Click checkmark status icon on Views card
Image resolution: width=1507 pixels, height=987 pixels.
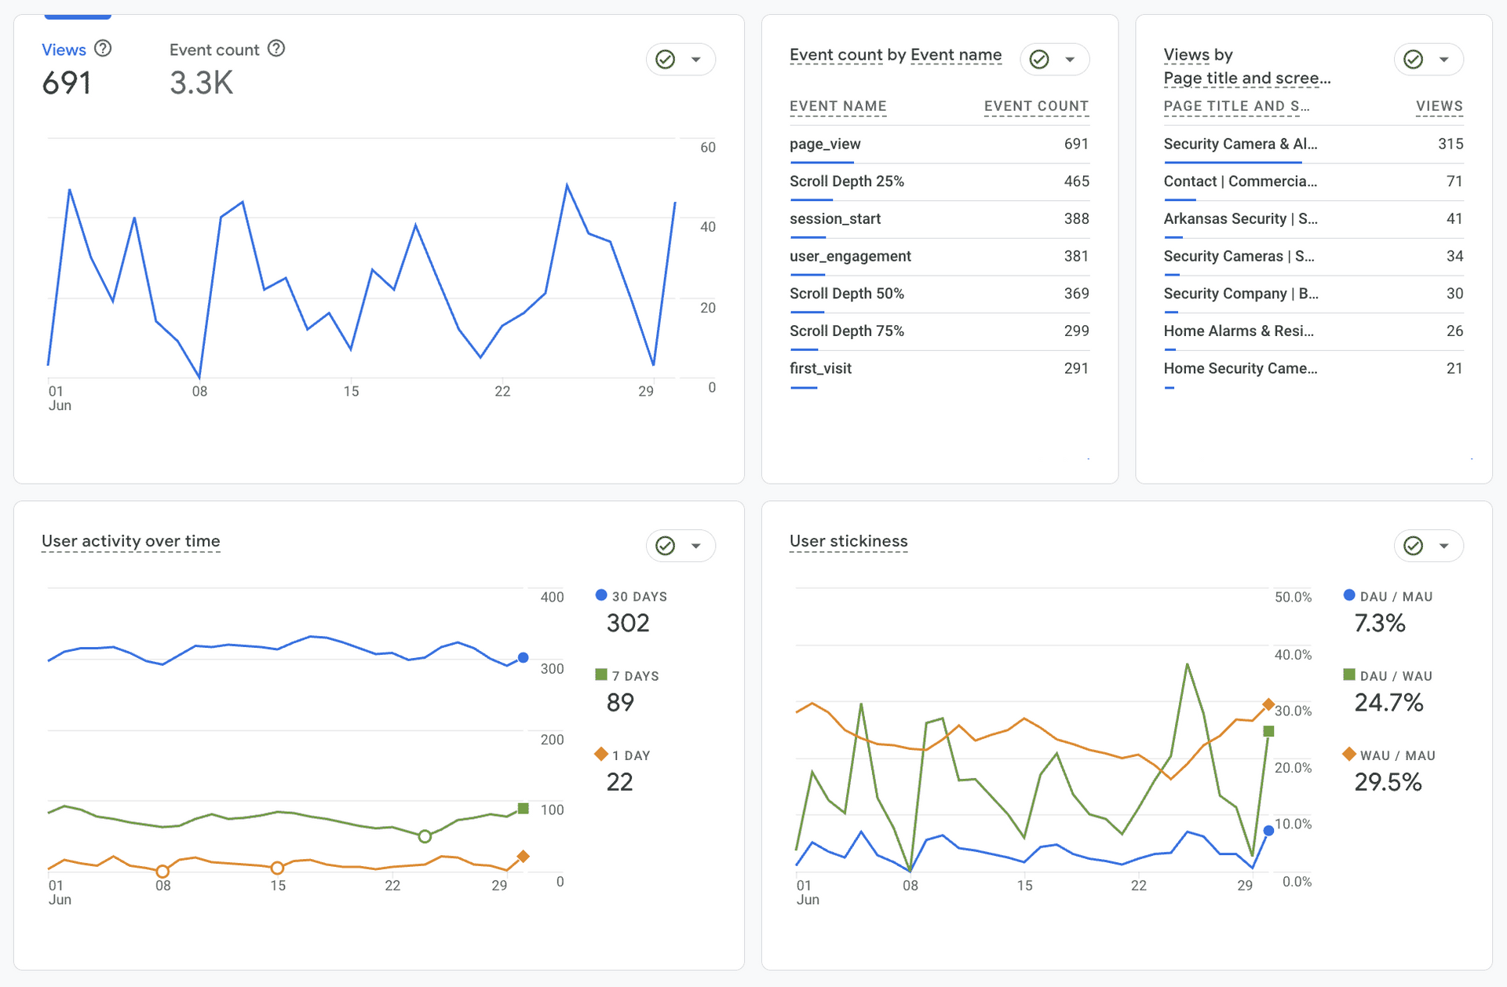coord(666,60)
